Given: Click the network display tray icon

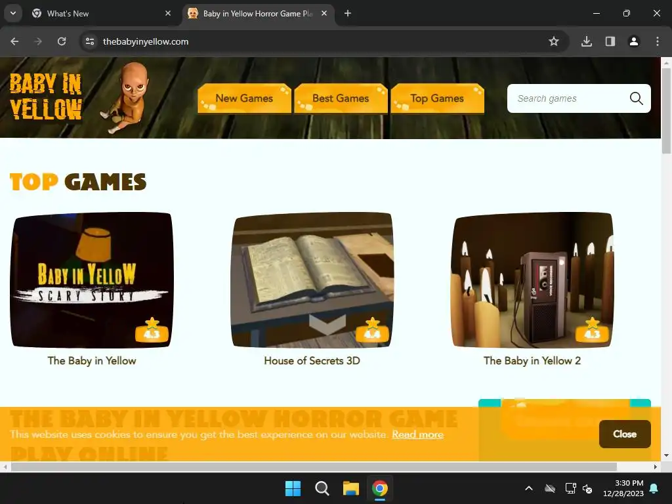Looking at the screenshot, I should coord(570,488).
